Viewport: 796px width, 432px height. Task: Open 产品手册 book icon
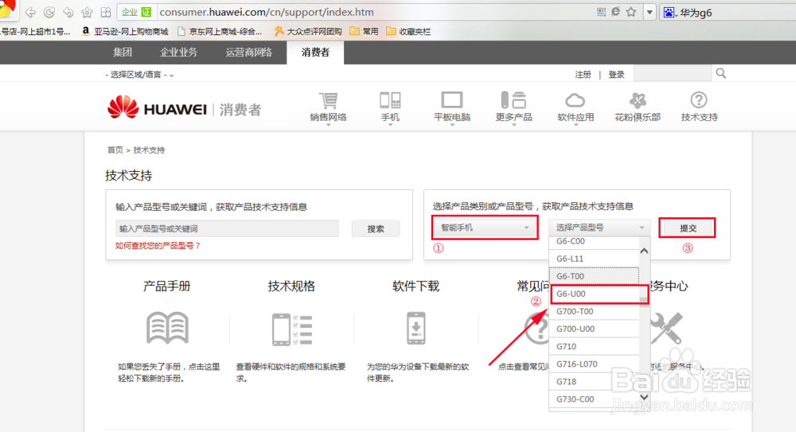[167, 329]
